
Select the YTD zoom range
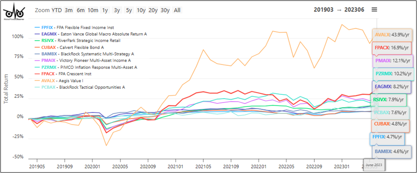56,10
